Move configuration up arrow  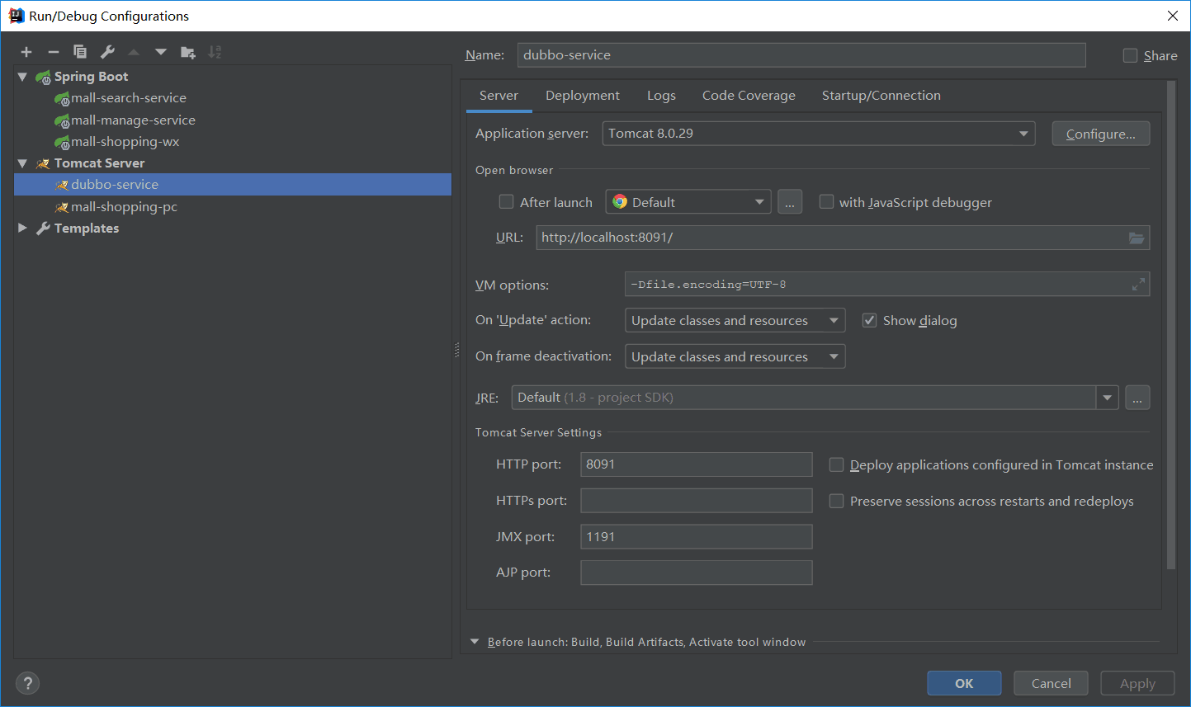tap(134, 52)
